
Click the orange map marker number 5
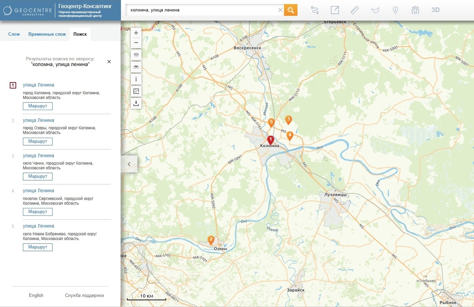pyautogui.click(x=271, y=122)
